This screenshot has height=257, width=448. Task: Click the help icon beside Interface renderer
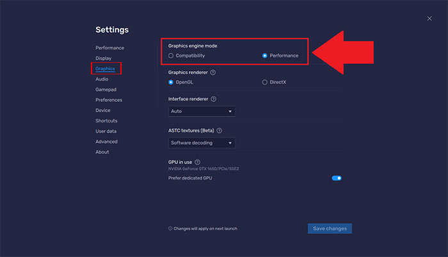[x=213, y=99]
